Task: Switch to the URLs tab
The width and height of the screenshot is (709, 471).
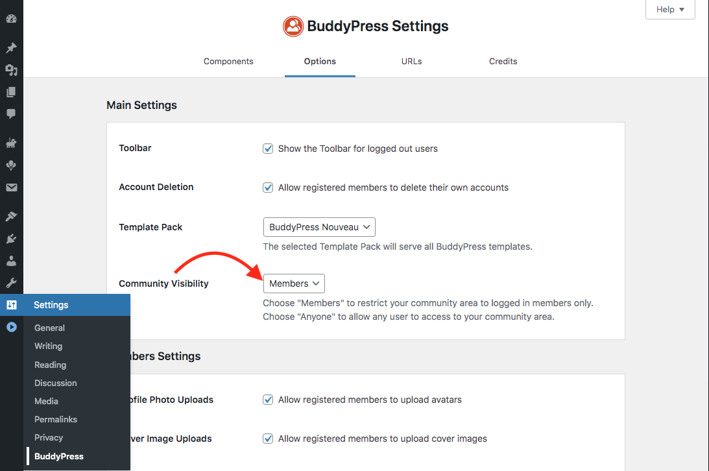Action: pyautogui.click(x=411, y=62)
